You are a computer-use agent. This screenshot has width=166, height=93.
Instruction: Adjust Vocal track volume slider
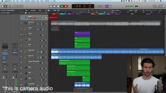click(42, 18)
